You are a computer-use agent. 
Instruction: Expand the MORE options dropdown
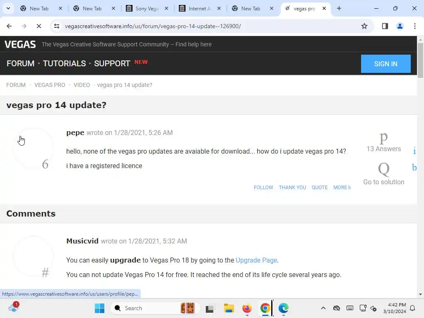(342, 188)
